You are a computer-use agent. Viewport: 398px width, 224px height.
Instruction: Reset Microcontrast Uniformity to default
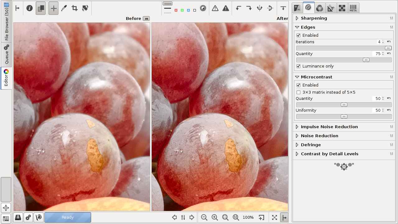pos(389,110)
